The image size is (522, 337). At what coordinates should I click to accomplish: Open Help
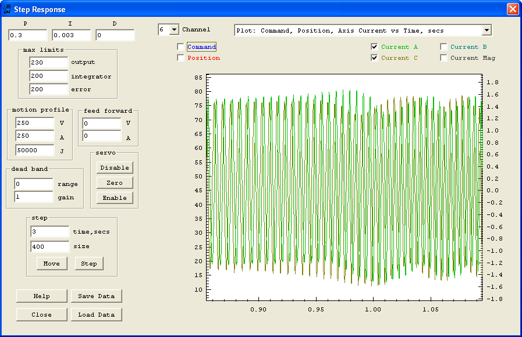41,296
